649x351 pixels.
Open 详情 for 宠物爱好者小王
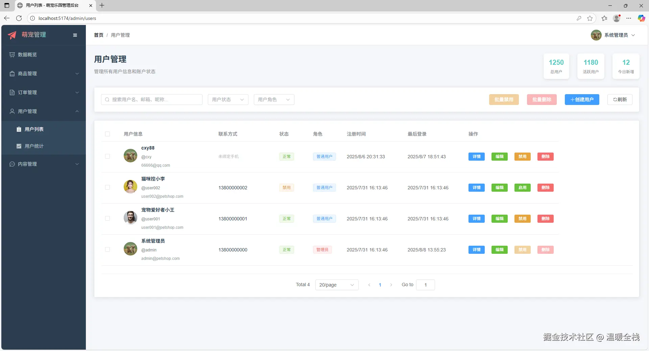[x=477, y=219]
